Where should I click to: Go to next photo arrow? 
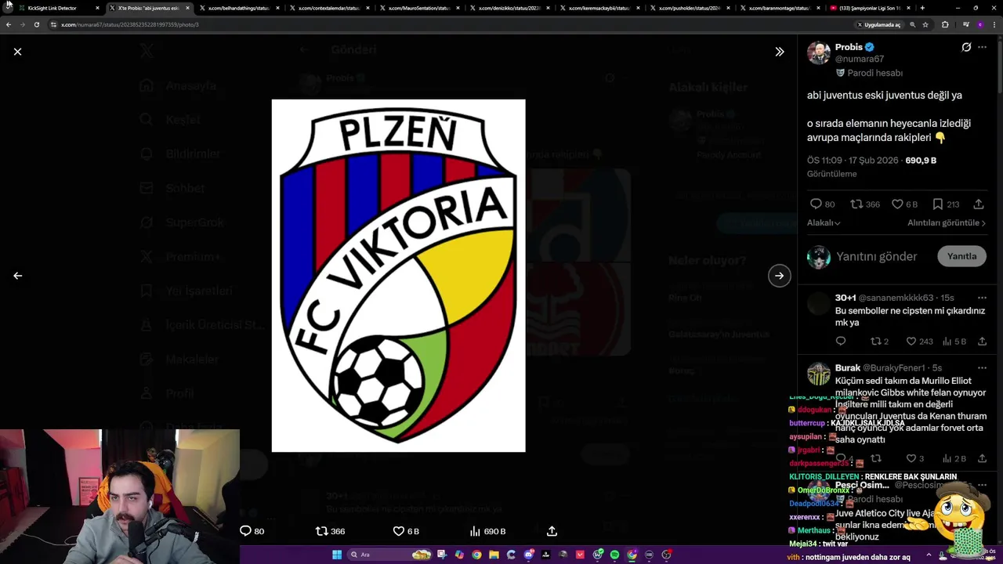tap(779, 276)
